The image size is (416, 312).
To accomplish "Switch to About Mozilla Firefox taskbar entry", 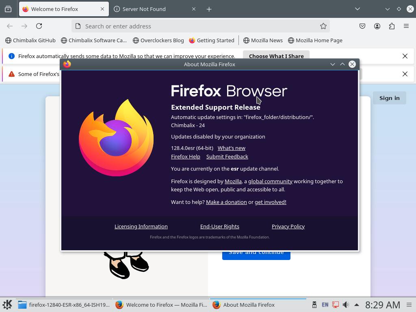I will coord(258,305).
